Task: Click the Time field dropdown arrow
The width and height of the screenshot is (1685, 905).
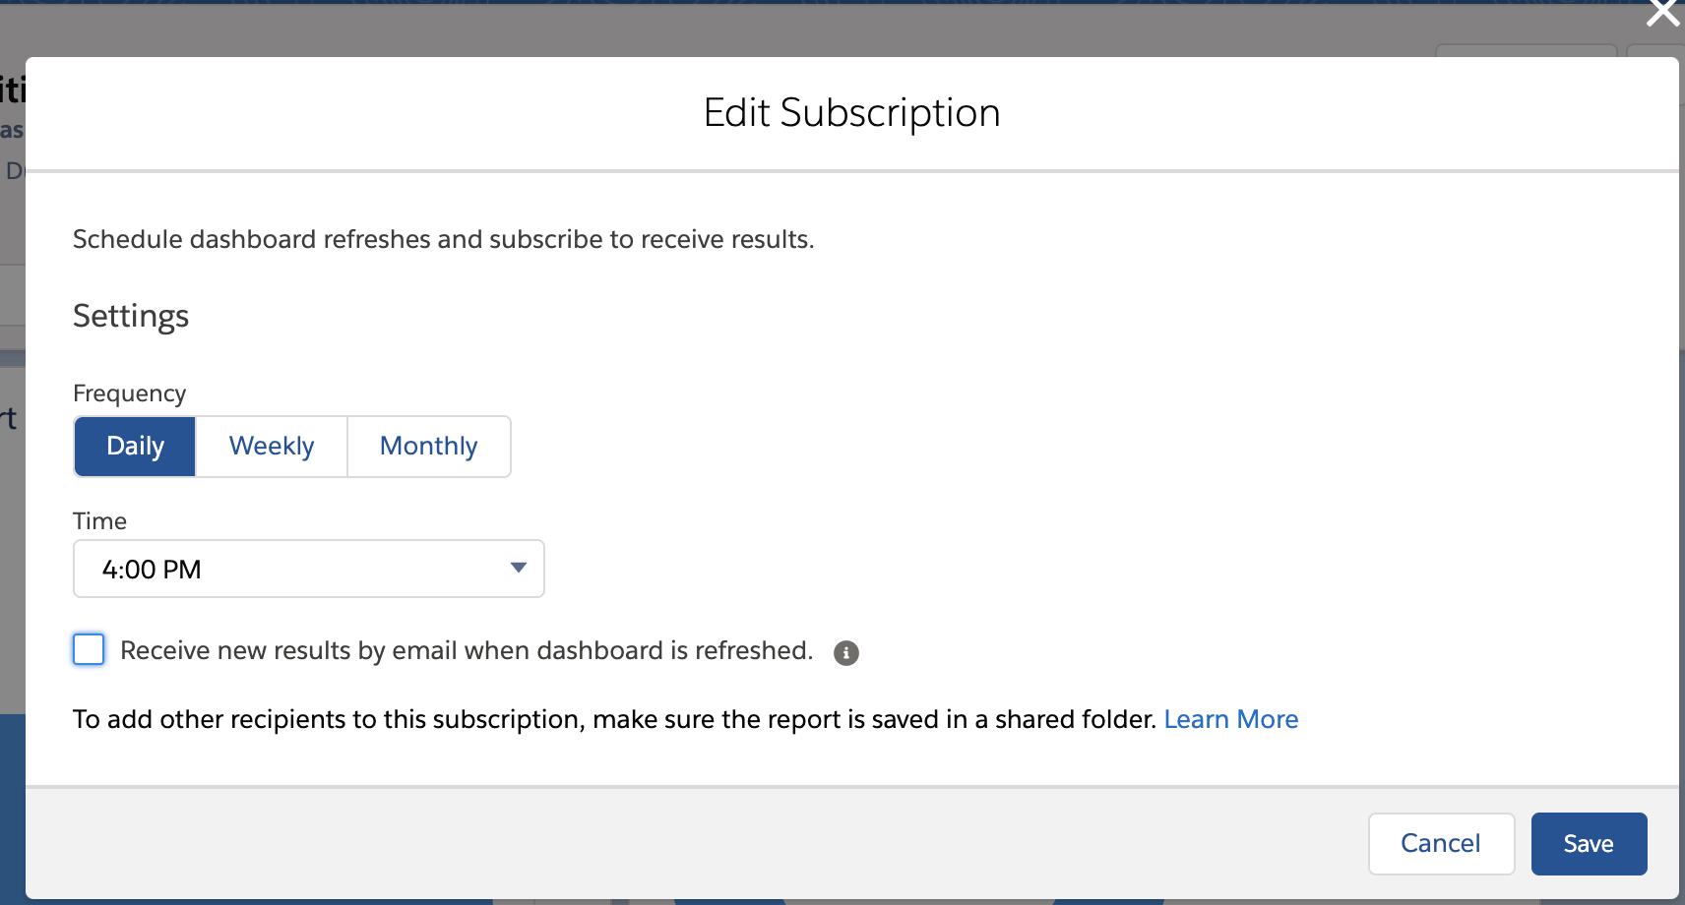Action: click(518, 568)
